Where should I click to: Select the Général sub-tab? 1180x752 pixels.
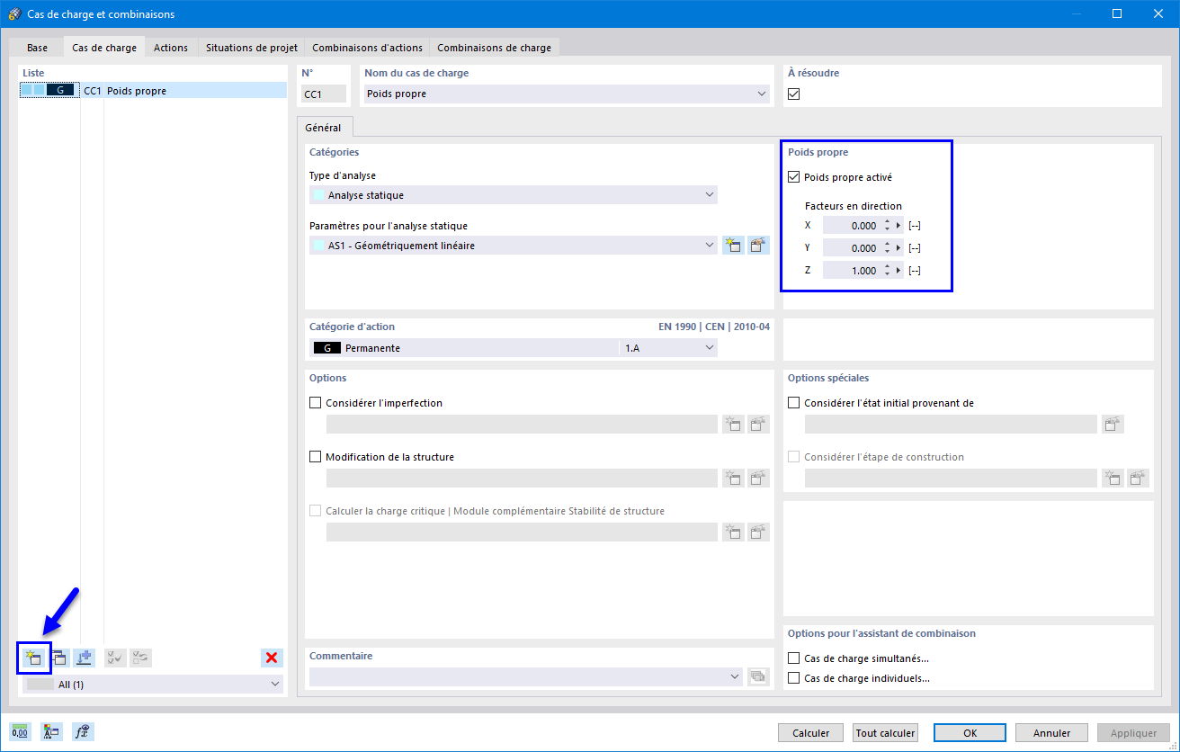[x=323, y=128]
